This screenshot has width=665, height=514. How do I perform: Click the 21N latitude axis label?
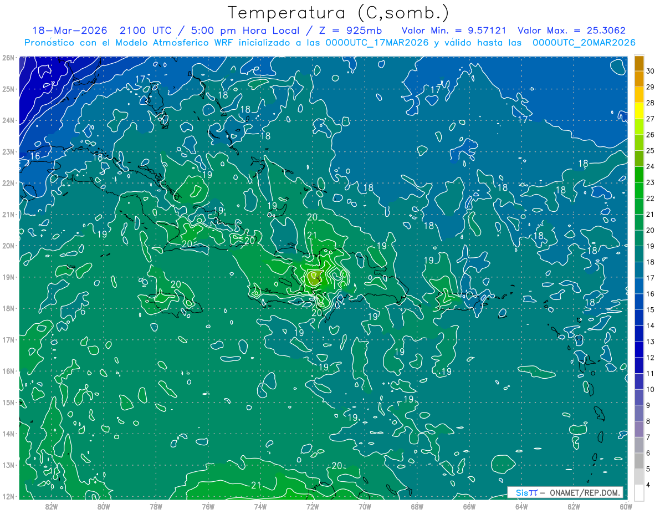pyautogui.click(x=8, y=214)
